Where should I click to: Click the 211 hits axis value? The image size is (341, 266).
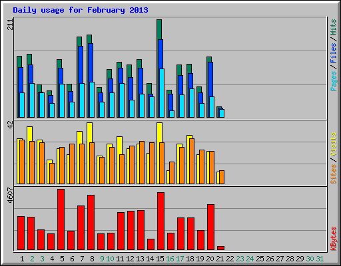tap(10, 25)
